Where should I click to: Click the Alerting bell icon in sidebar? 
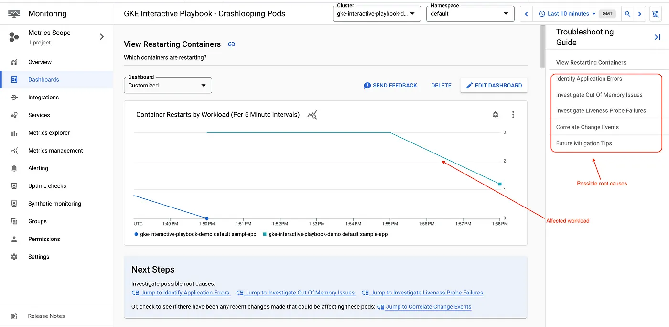[14, 168]
